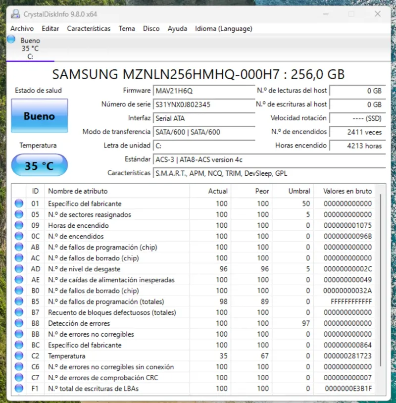
Task: Click raw value FFFFFFFFFFFF in B5 row
Action: coord(351,301)
